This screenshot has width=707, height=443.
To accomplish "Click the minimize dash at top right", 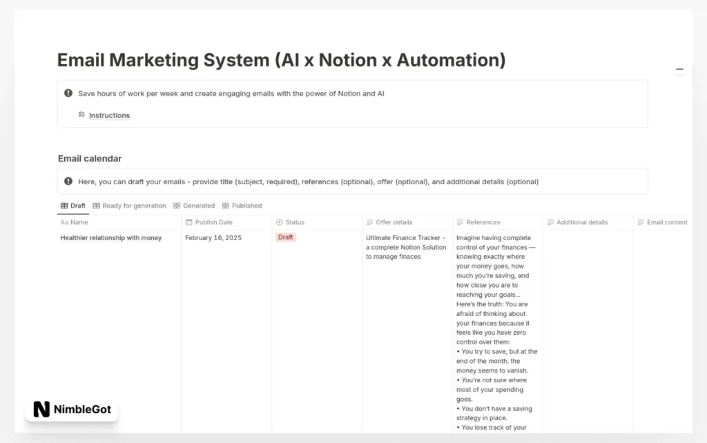I will coord(679,70).
